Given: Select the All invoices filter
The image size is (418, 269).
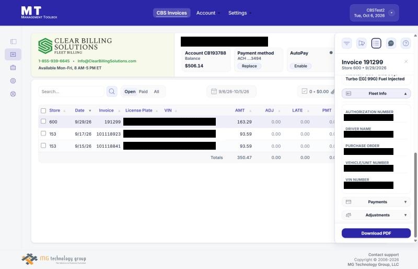Looking at the screenshot, I should tap(156, 92).
